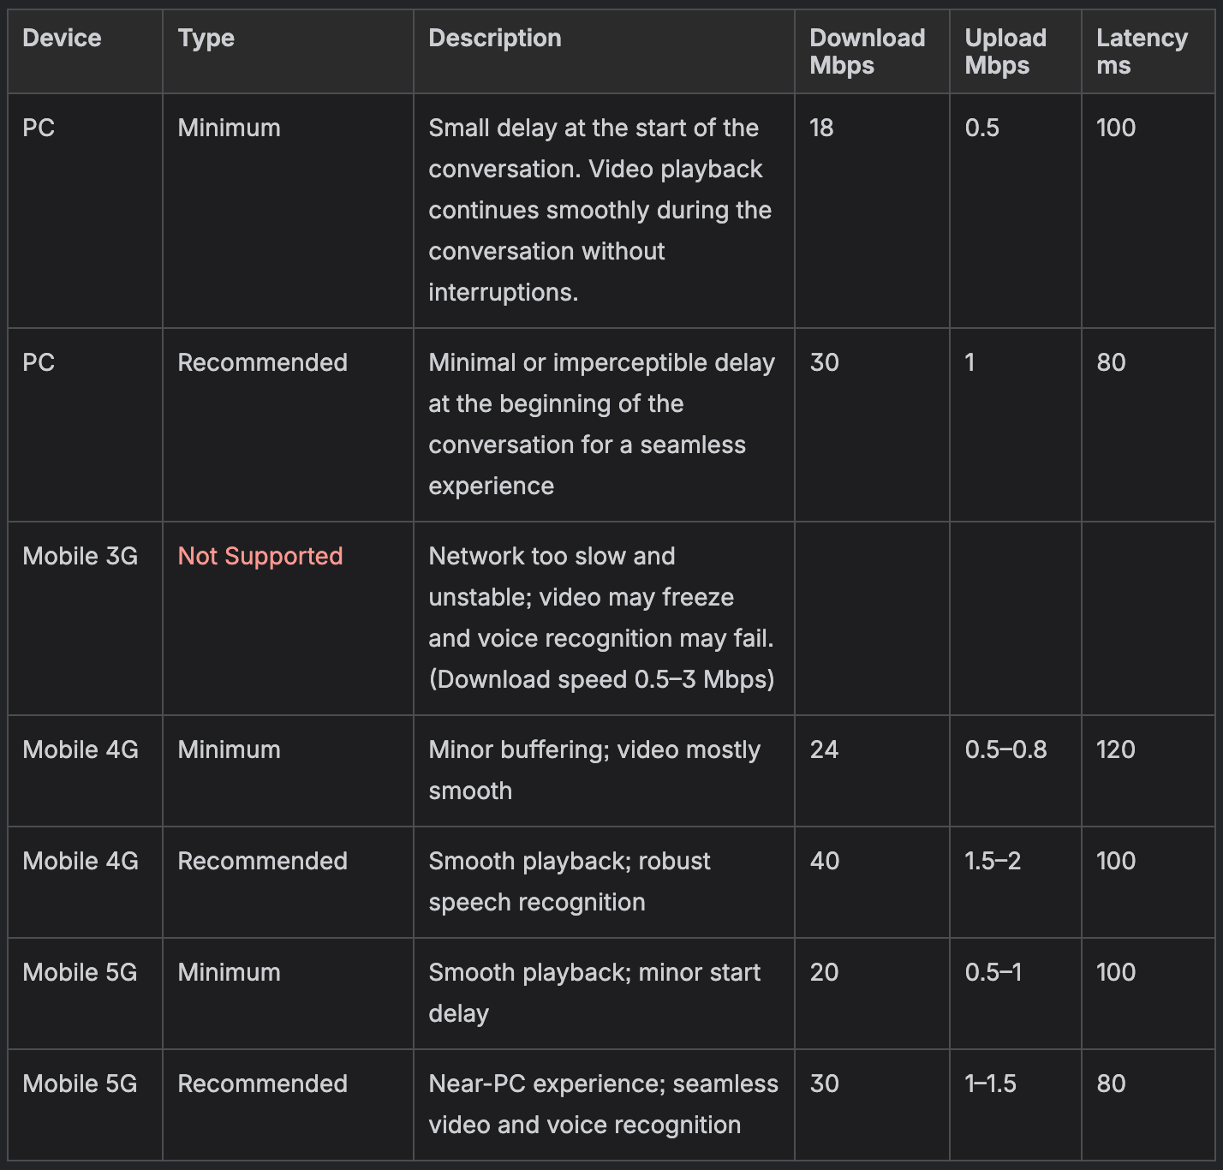Select the "Network too slow and unstable" description
The height and width of the screenshot is (1170, 1223).
click(600, 618)
